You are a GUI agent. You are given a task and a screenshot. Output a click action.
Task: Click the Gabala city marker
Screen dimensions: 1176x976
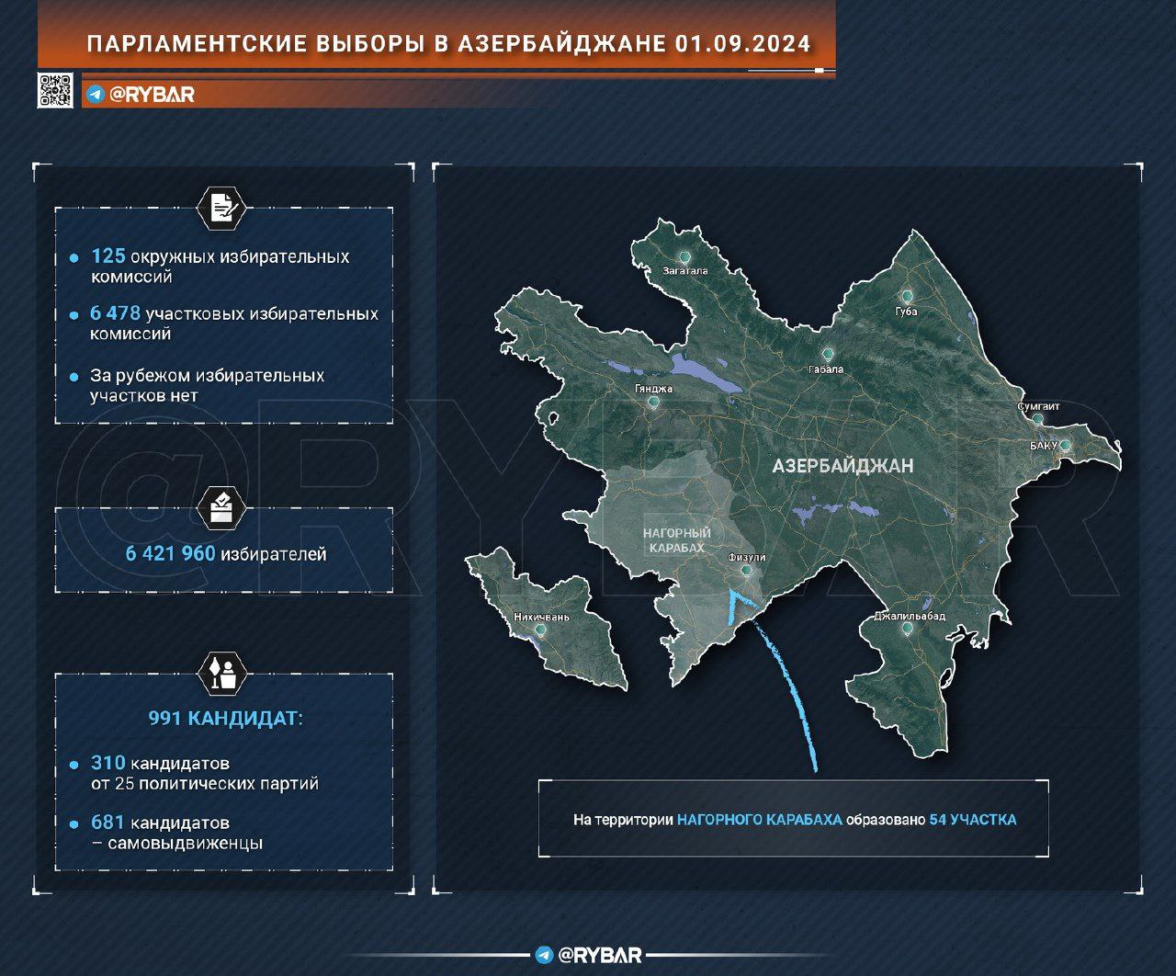[x=827, y=355]
